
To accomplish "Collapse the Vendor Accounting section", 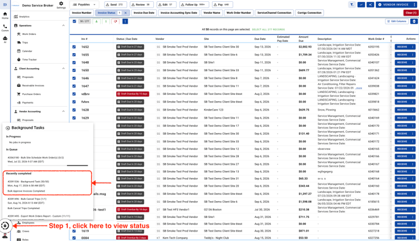I will pyautogui.click(x=63, y=111).
